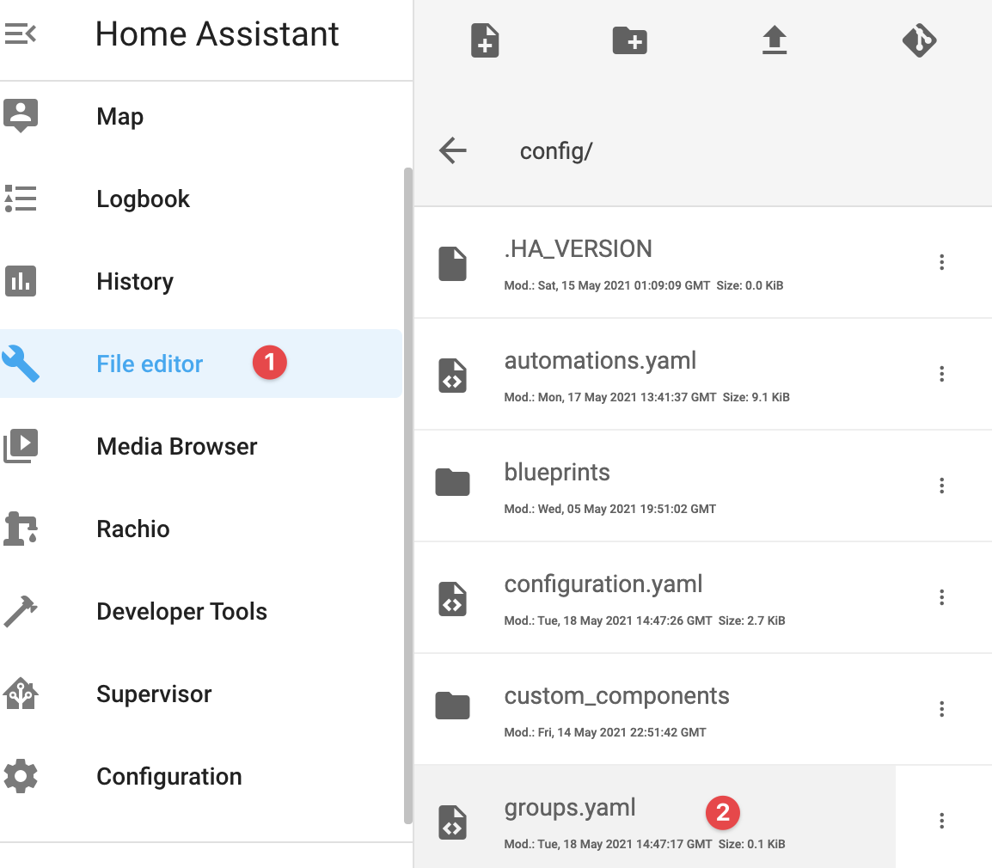Click the configuration.yaml code file icon
This screenshot has width=992, height=868.
452,598
